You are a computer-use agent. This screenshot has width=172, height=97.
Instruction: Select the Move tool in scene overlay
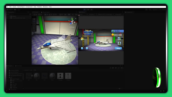pos(34,21)
